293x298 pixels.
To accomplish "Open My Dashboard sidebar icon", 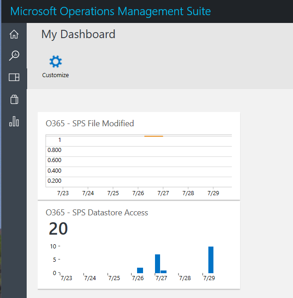I will point(14,77).
